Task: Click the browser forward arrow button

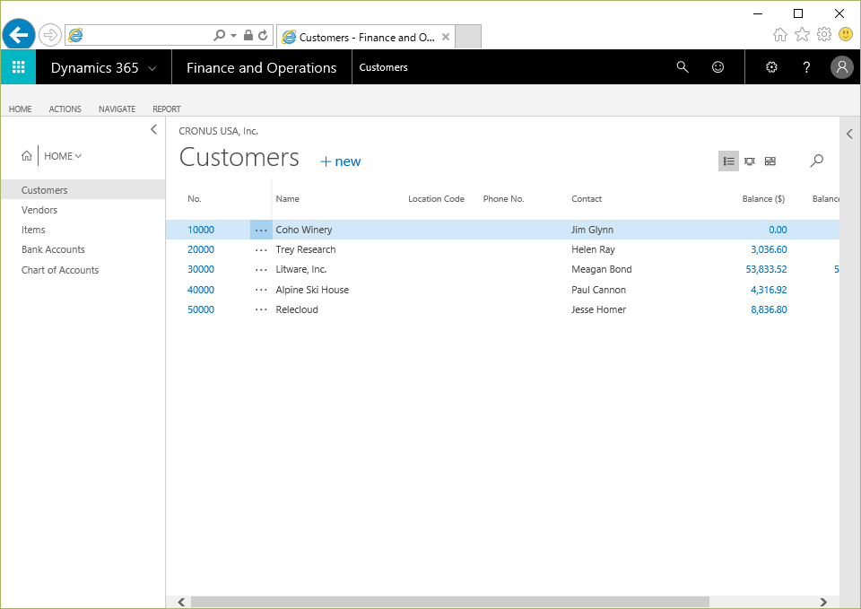Action: (x=50, y=35)
